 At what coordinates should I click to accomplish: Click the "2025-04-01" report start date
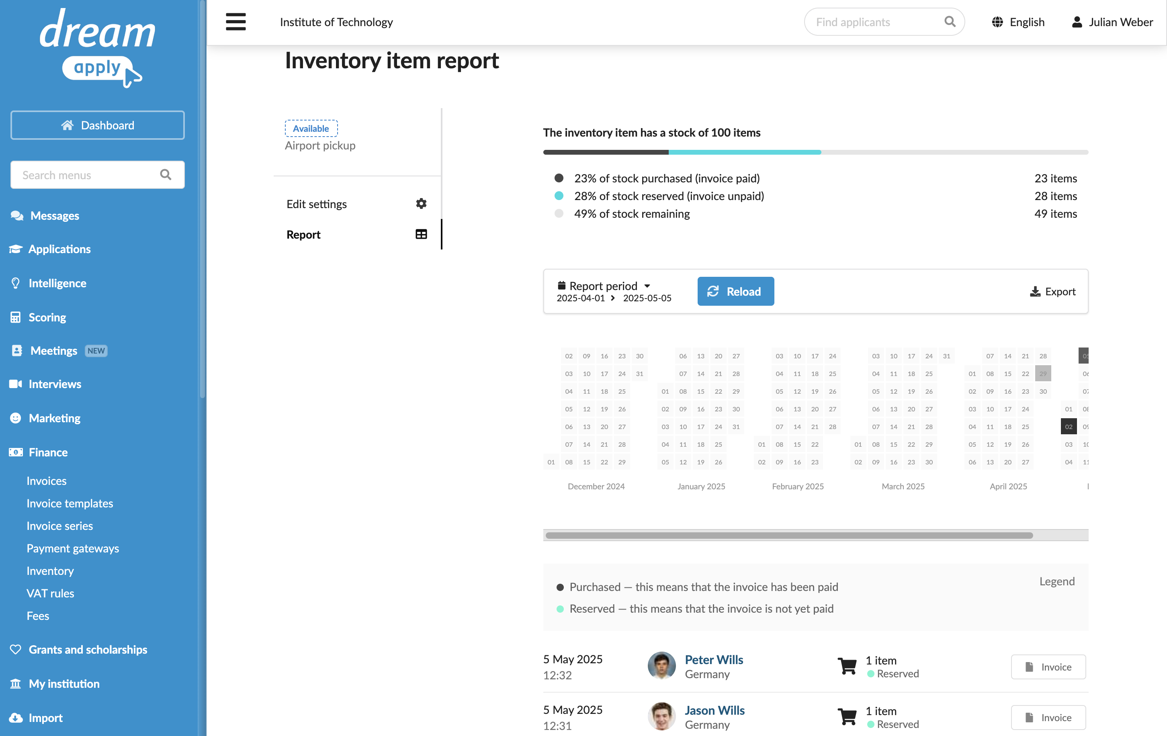coord(581,298)
